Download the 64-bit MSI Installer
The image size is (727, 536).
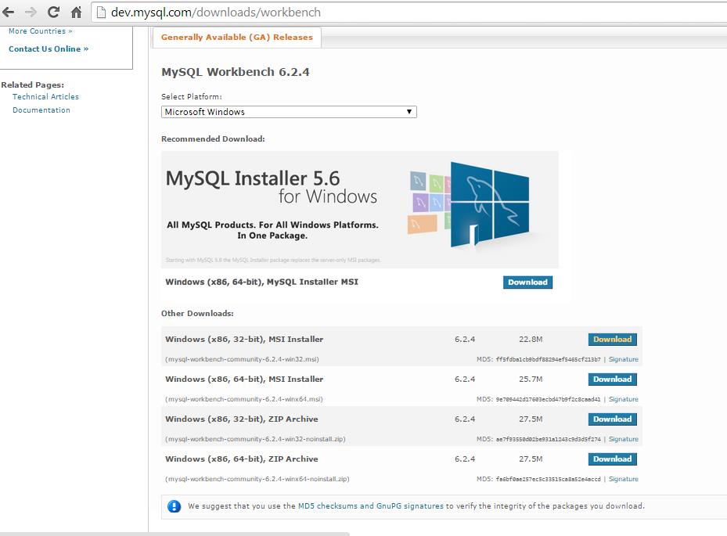click(613, 380)
